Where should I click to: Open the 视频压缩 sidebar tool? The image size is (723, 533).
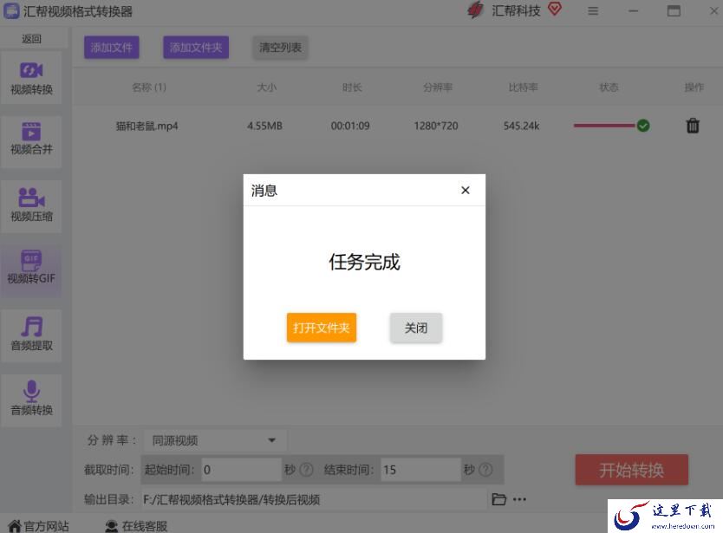tap(31, 205)
